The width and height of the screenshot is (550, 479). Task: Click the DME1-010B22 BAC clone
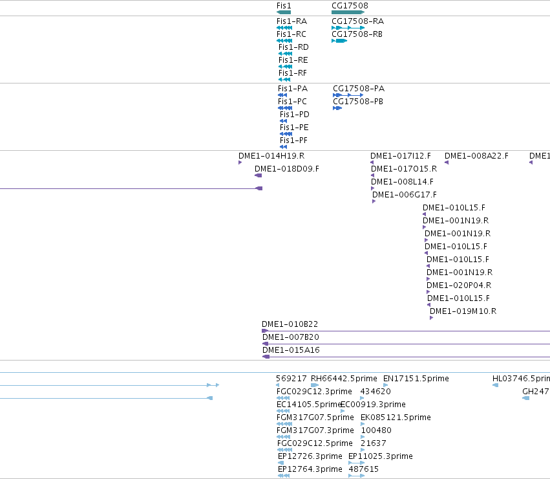point(406,331)
